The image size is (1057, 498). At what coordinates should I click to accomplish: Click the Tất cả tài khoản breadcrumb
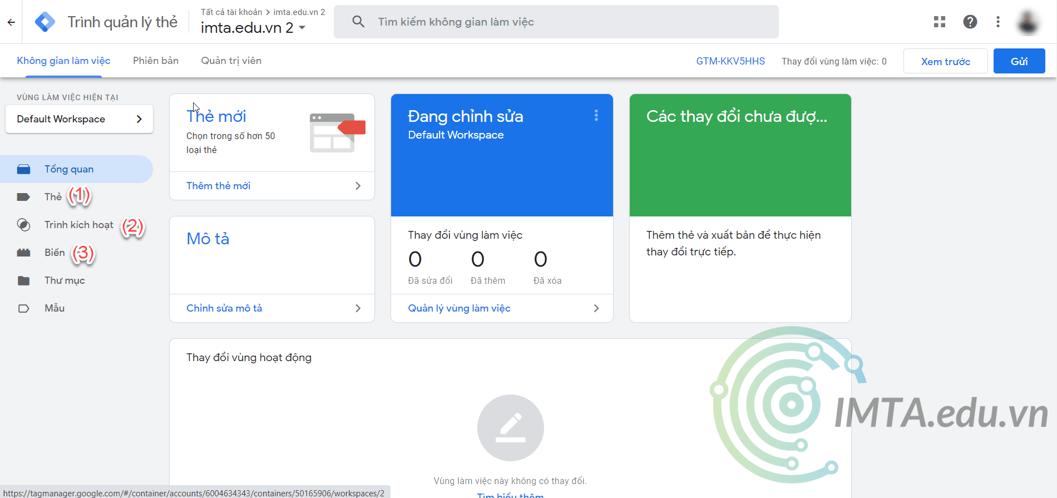click(x=231, y=12)
